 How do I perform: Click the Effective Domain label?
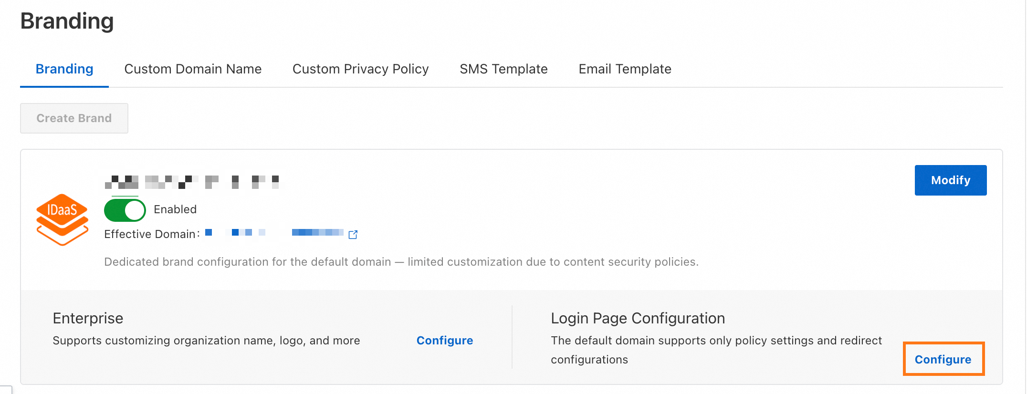coord(150,234)
